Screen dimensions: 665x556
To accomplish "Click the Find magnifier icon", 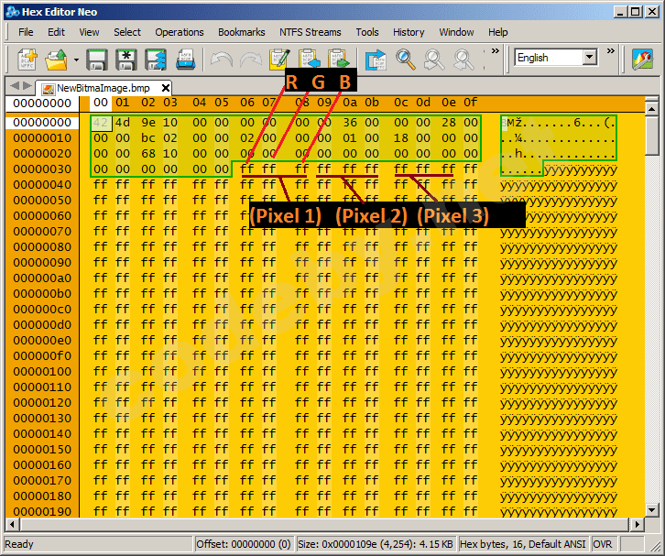I will [x=405, y=60].
